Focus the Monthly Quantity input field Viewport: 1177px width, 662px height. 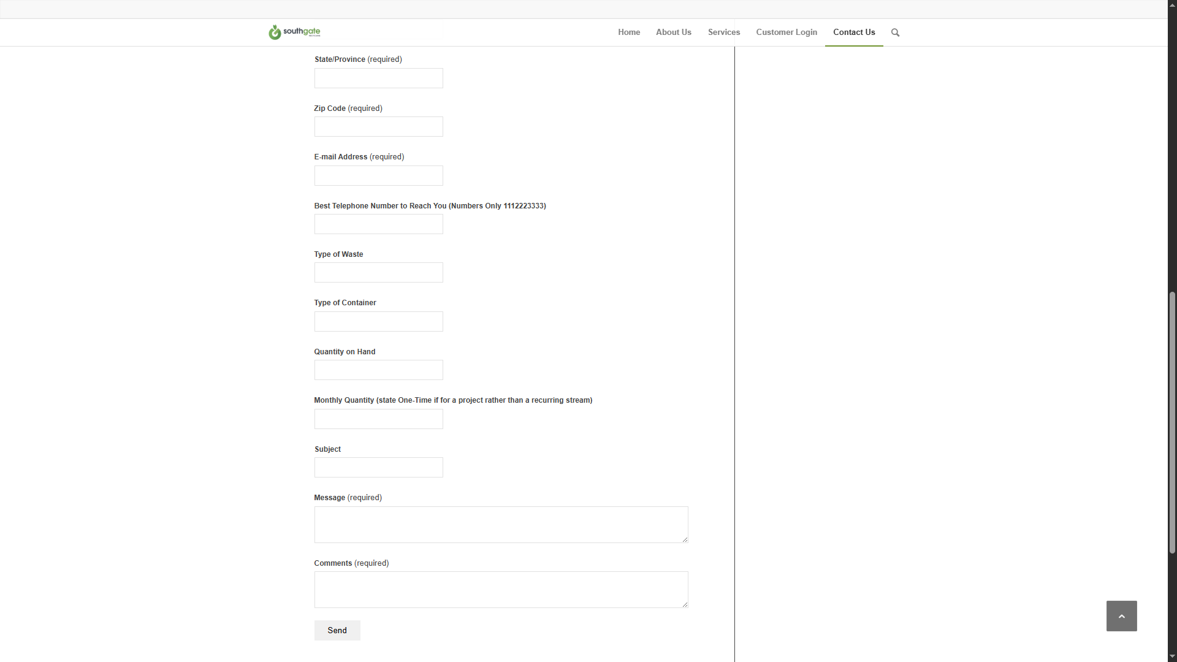(x=378, y=419)
